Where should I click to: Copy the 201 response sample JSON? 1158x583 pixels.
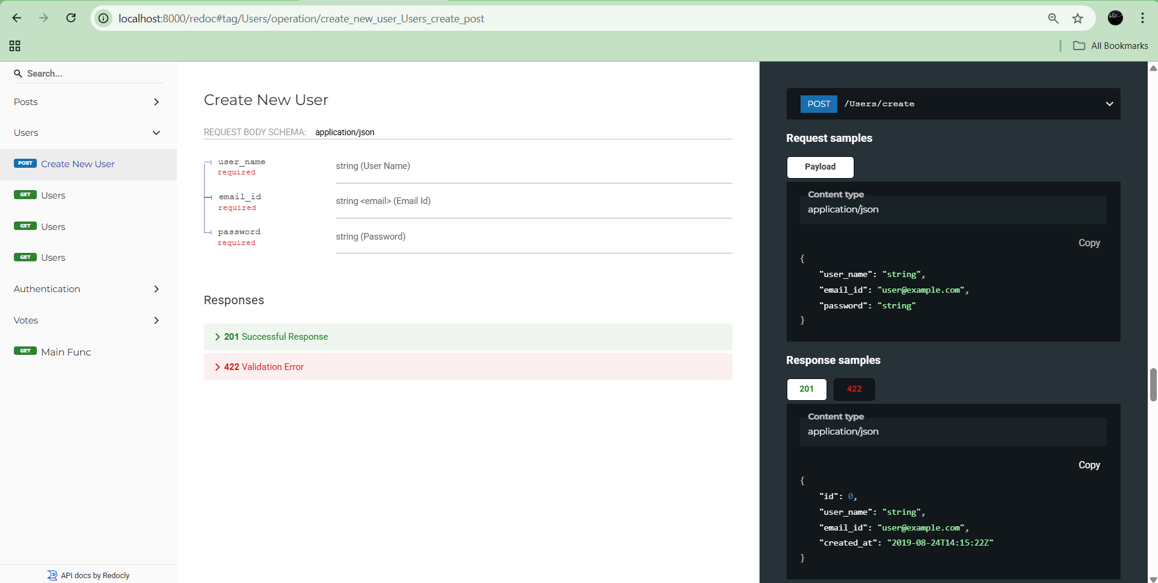1089,465
